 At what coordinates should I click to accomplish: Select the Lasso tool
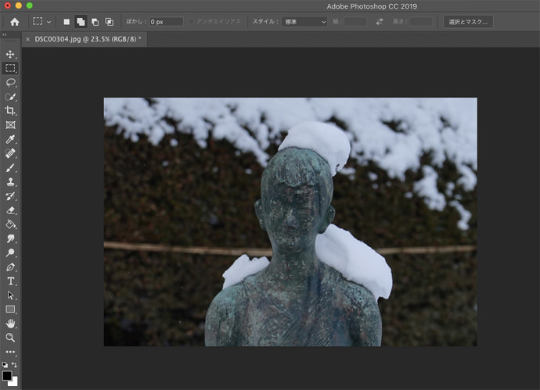point(10,83)
